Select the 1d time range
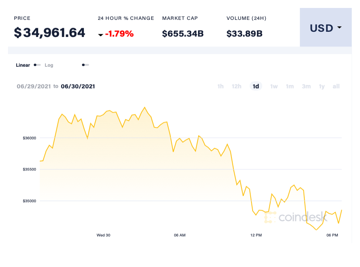Screen dimensions: 360x267 (x=256, y=86)
